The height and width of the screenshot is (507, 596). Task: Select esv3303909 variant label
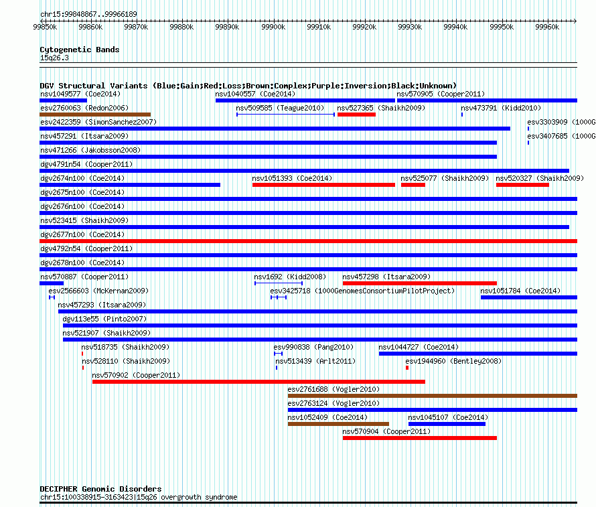point(561,122)
